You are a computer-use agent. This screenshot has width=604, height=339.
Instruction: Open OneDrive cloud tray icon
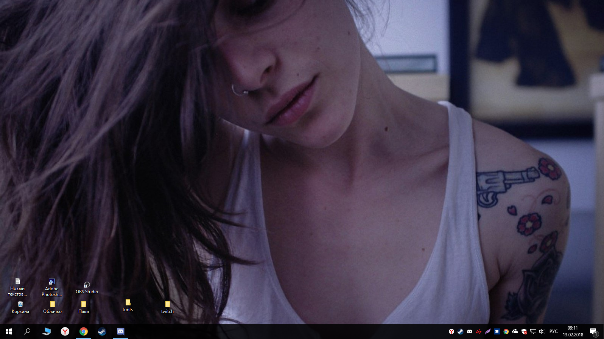515,331
